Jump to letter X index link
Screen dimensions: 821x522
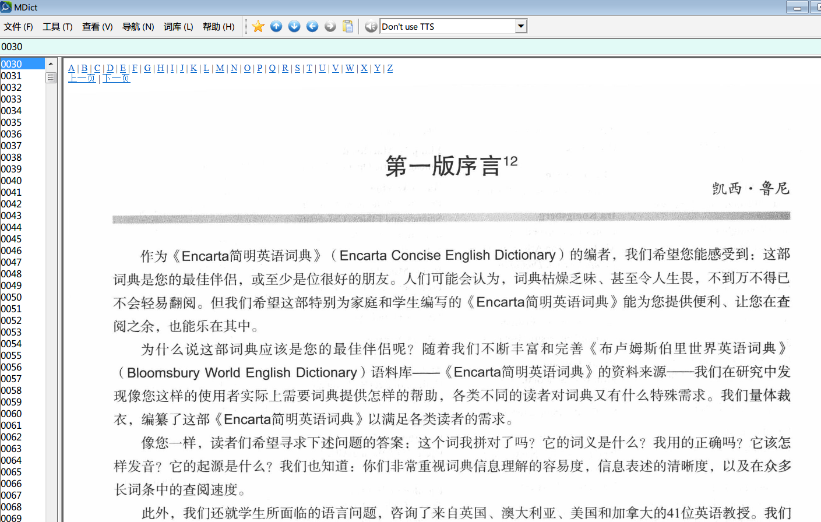(x=364, y=68)
